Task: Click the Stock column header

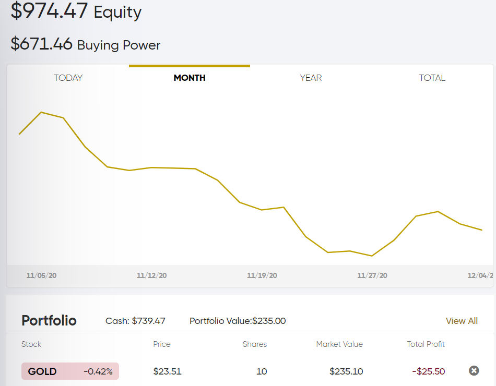Action: (x=31, y=344)
